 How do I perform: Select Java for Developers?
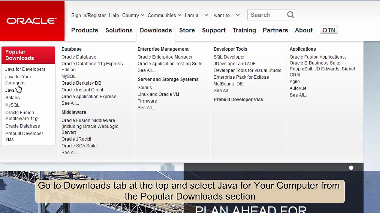(x=25, y=69)
